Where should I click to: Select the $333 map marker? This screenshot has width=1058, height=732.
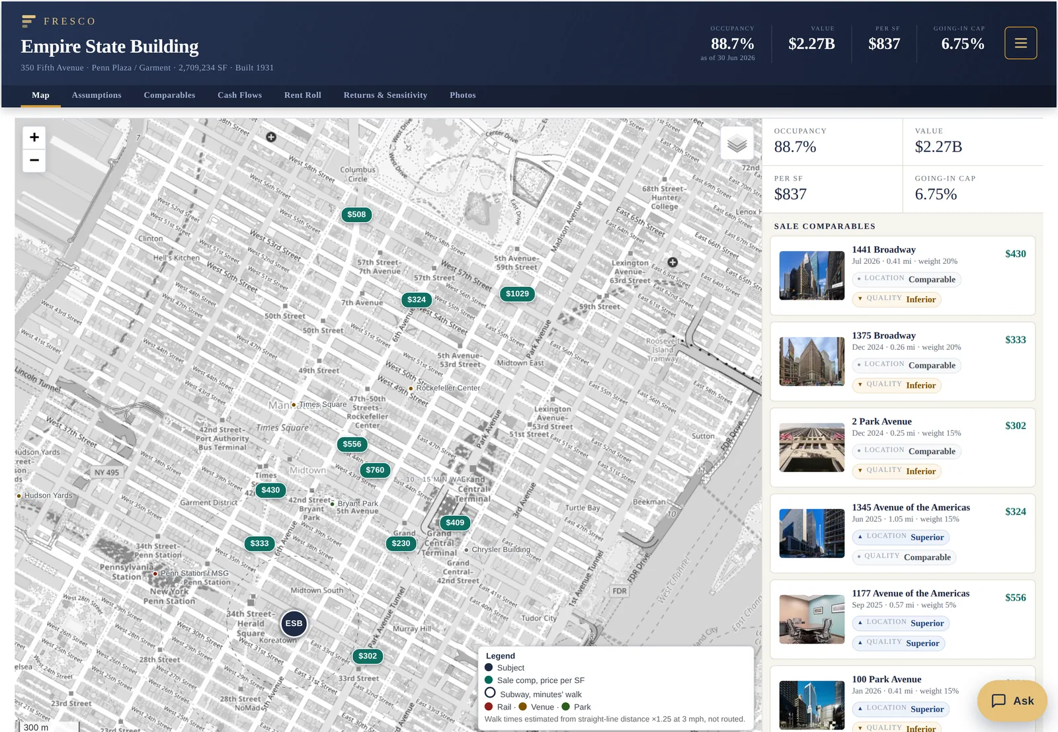pyautogui.click(x=259, y=544)
